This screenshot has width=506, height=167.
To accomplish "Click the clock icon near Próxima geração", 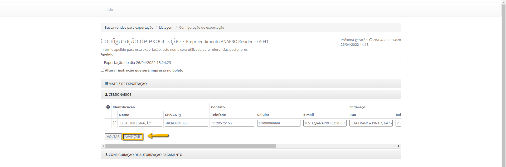I will [x=371, y=40].
